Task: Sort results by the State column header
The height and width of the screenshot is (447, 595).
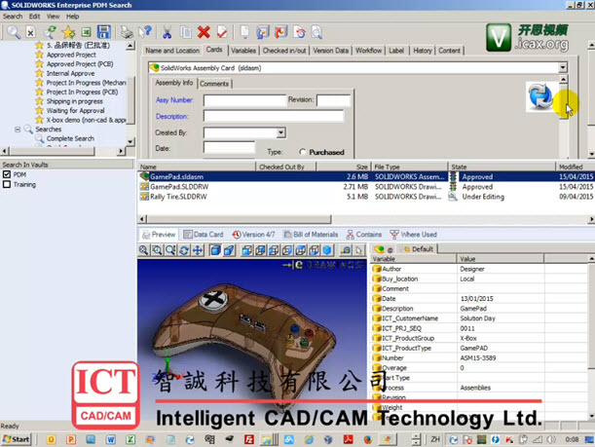Action: pos(502,167)
